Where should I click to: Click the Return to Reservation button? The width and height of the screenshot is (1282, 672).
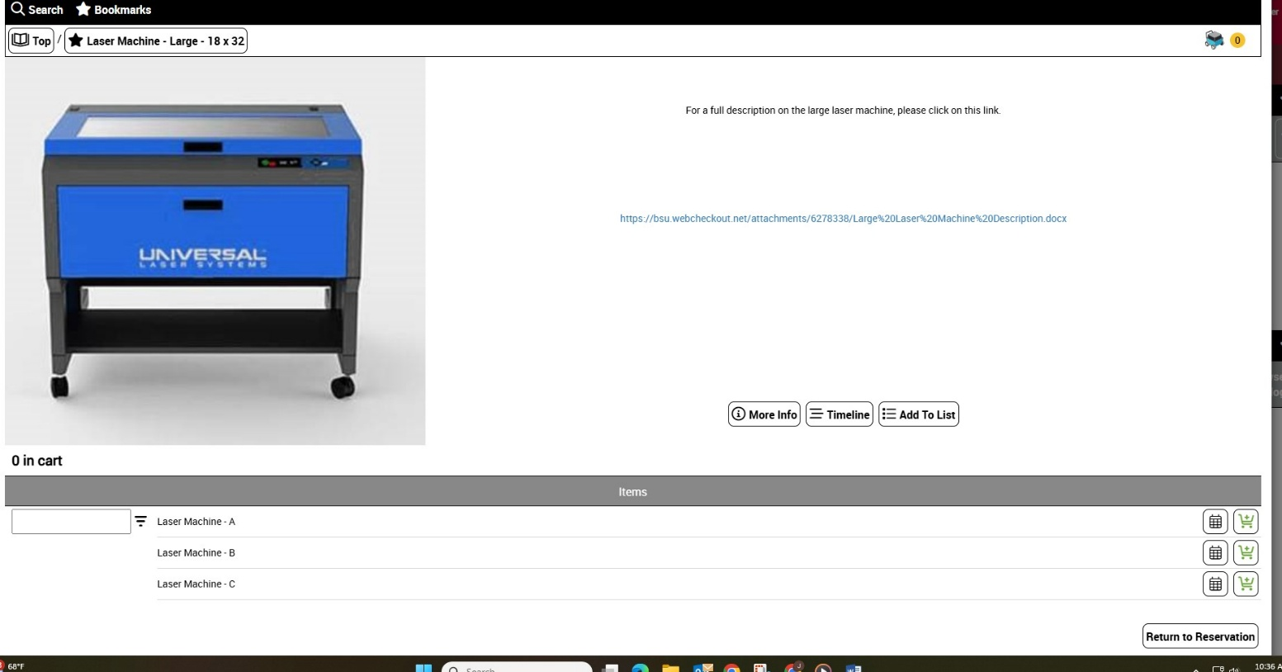1200,637
